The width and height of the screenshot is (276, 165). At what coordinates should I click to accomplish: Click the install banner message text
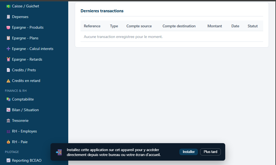click(114, 152)
